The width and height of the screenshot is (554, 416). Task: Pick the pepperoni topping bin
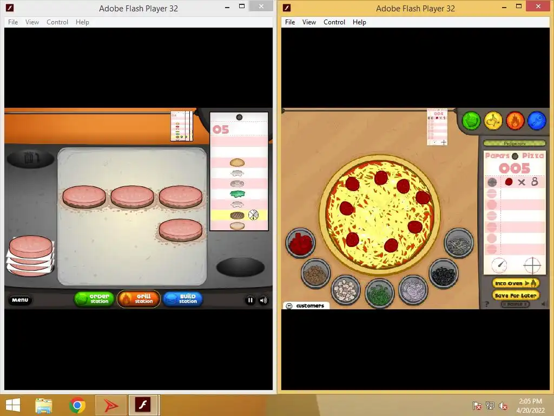click(300, 243)
